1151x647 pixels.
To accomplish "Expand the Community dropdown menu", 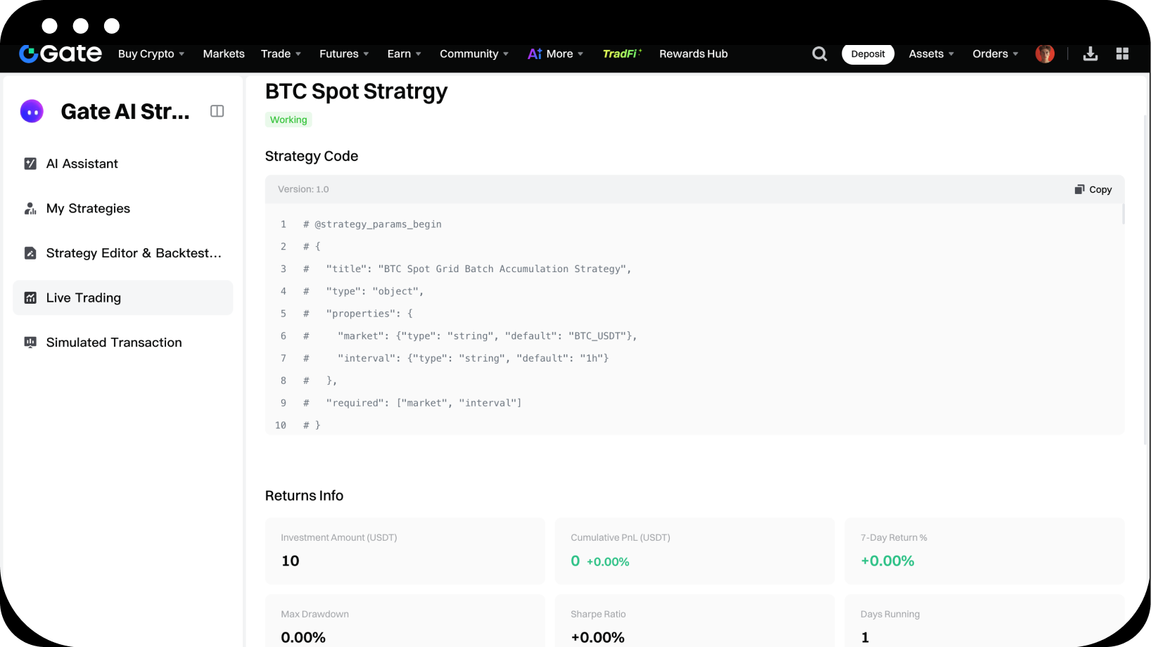I will (x=474, y=54).
